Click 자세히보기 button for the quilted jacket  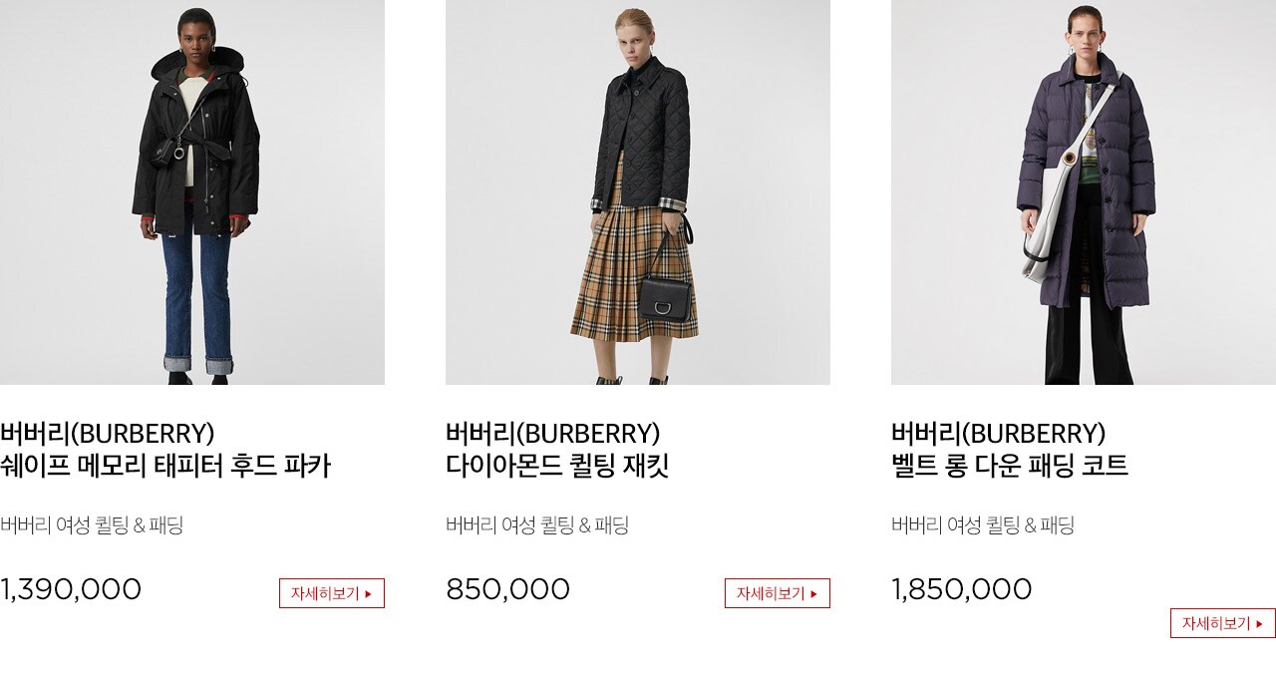point(778,593)
